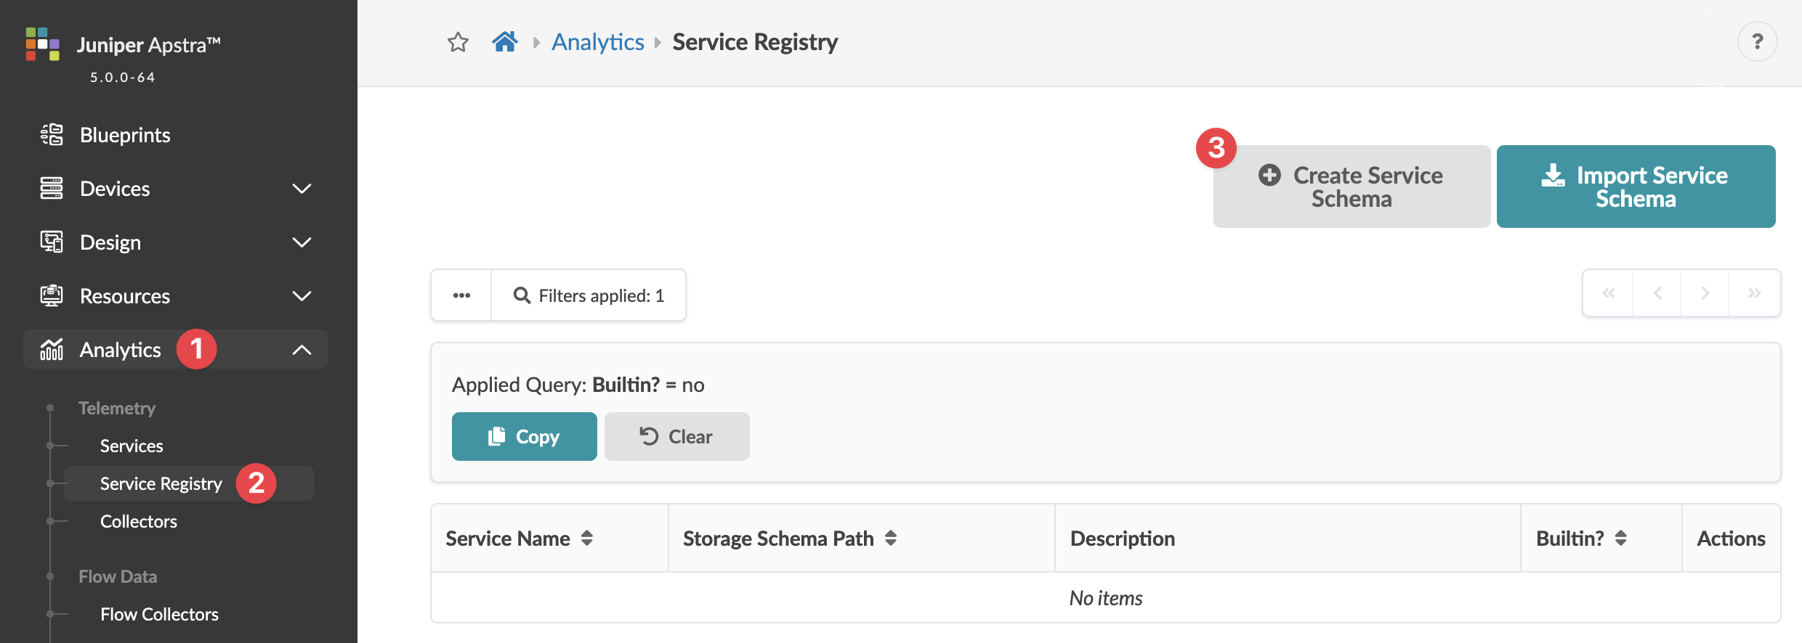Open Blueprints in sidebar
Screen dimensions: 1802x643
coord(125,135)
